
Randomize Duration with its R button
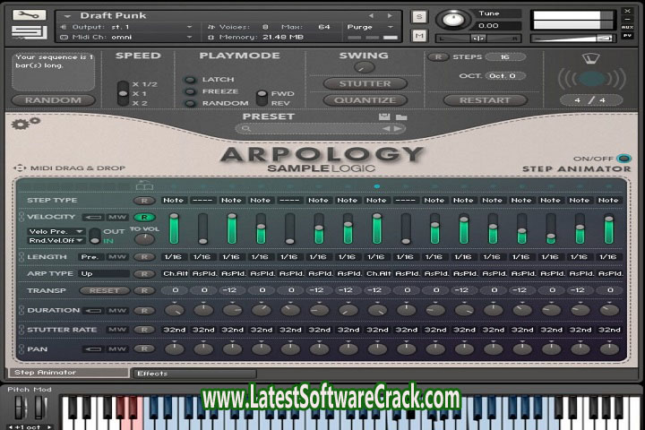tap(144, 311)
